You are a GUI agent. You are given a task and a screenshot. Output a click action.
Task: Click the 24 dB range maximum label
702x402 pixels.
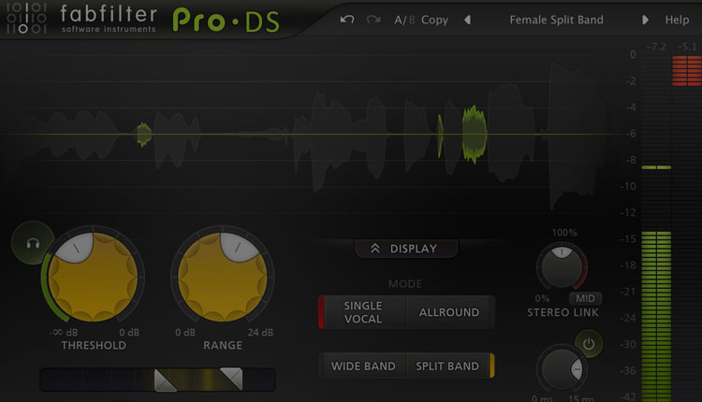tap(260, 333)
